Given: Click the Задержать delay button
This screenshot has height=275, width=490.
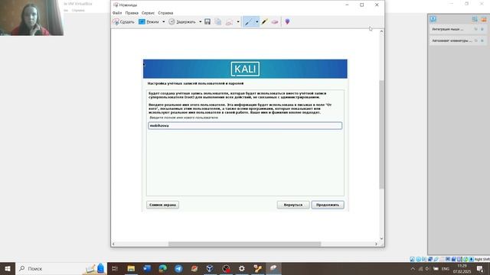Looking at the screenshot, I should pos(182,22).
